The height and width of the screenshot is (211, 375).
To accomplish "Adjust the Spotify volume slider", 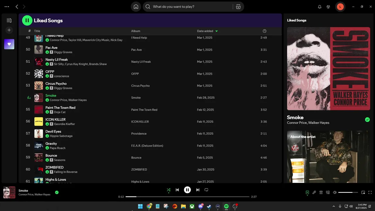I will point(348,193).
